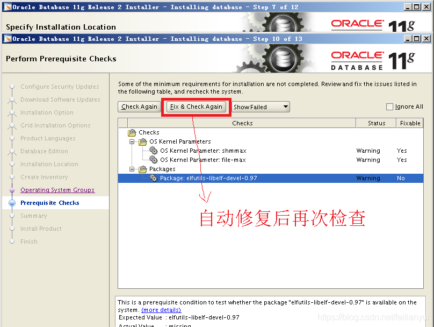This screenshot has height=327, width=434.
Task: Click the Fixable column header
Action: coord(410,123)
